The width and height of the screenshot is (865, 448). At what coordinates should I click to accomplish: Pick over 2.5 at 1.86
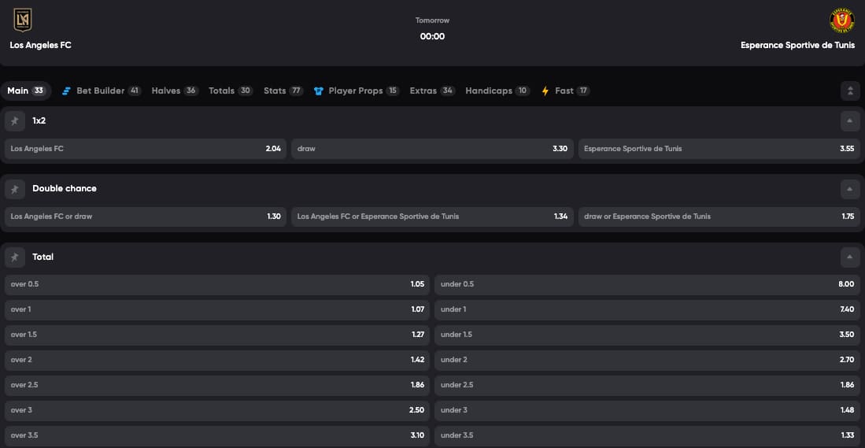tap(217, 385)
